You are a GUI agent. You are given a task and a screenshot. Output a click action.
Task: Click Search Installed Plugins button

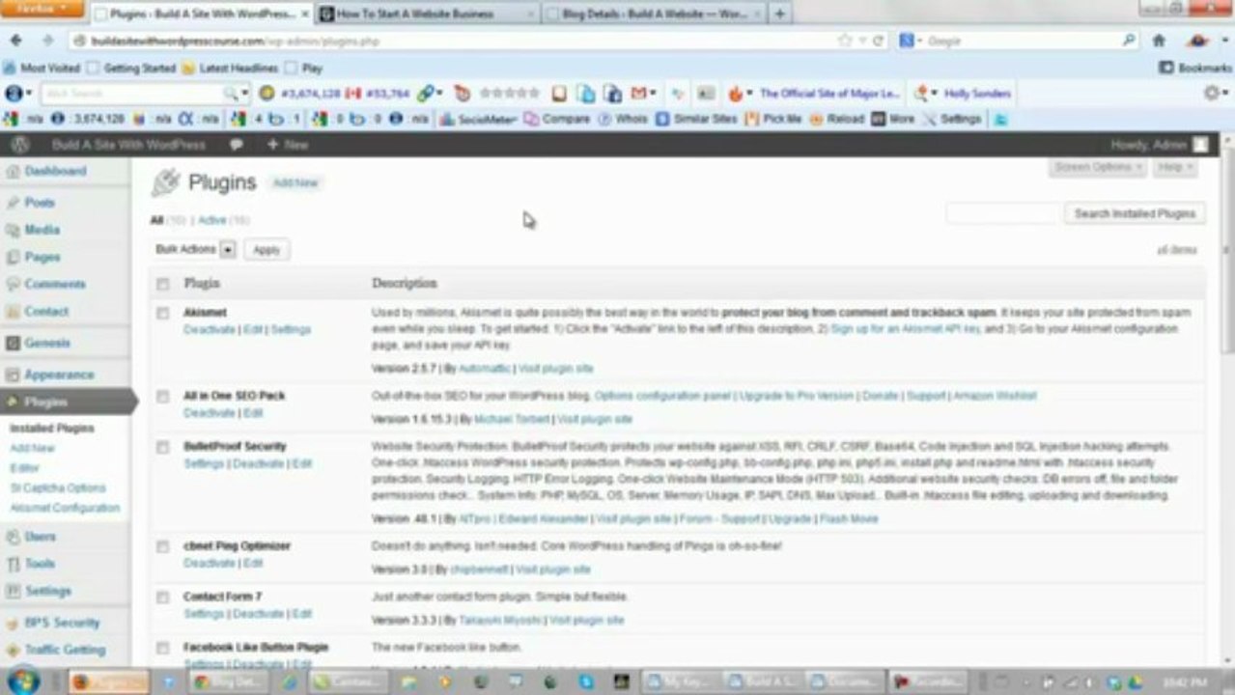coord(1135,213)
